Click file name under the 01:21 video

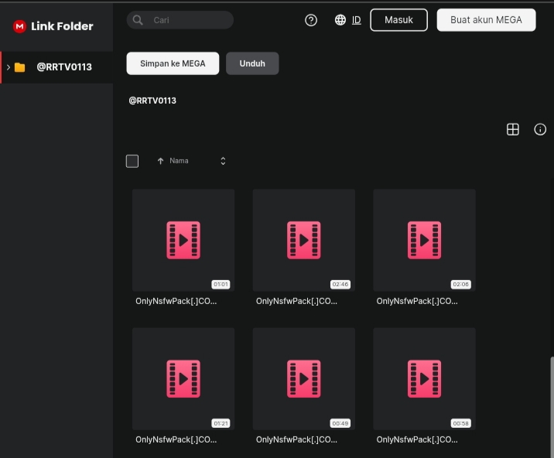coord(176,439)
